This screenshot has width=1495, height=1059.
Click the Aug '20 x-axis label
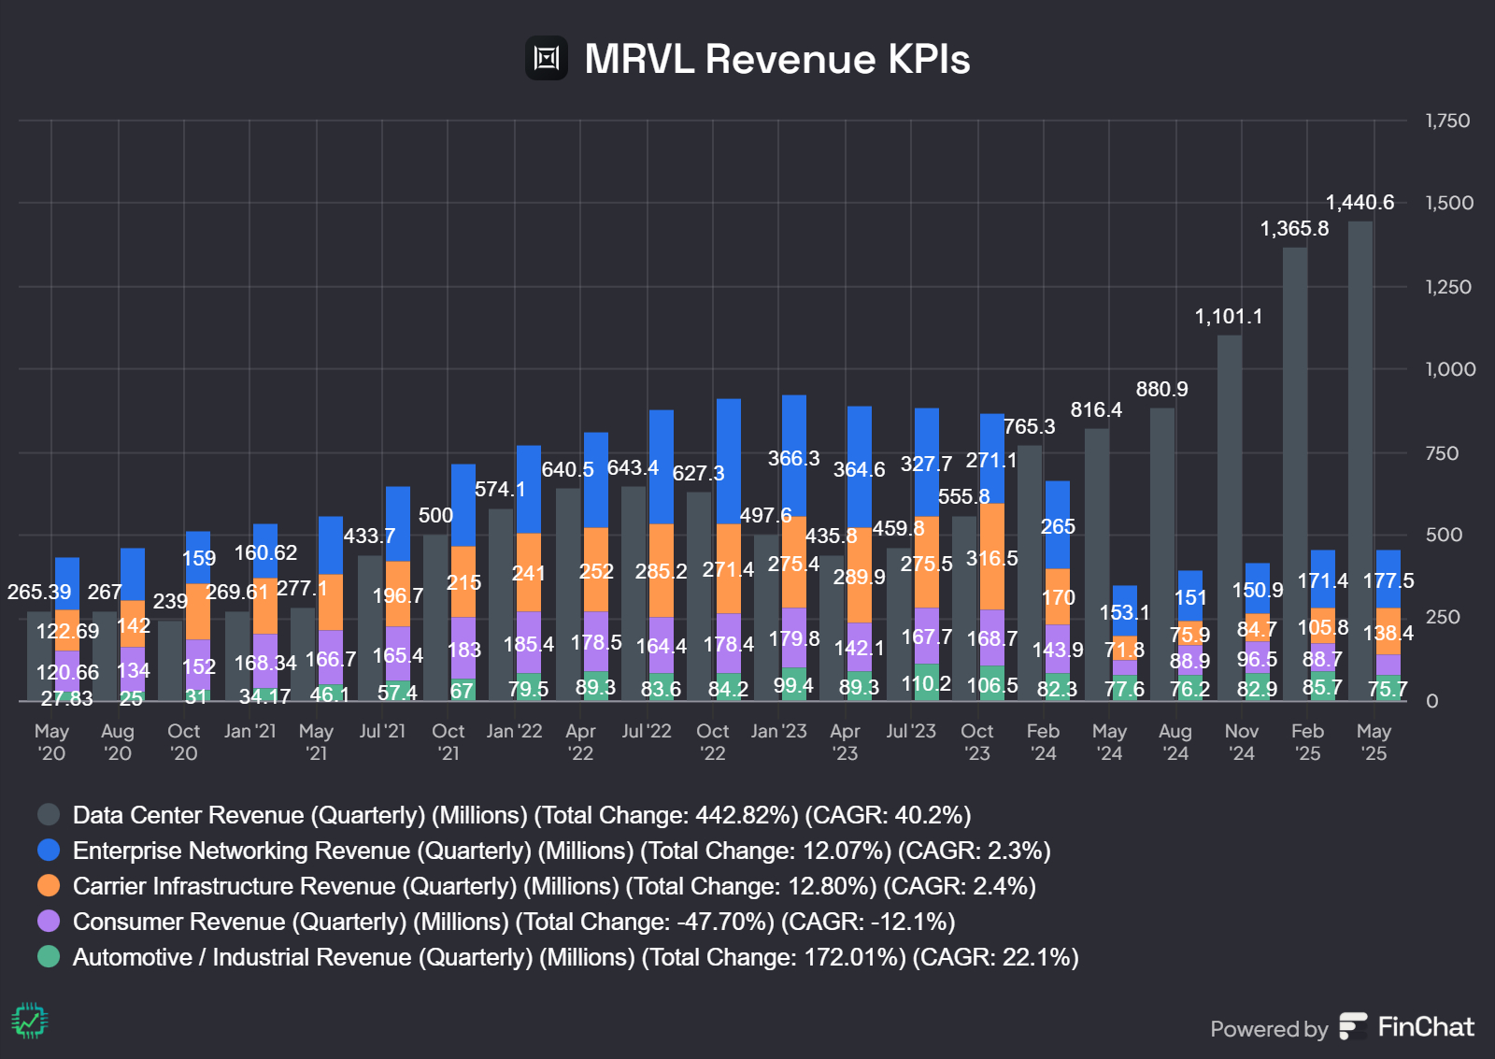pos(118,742)
